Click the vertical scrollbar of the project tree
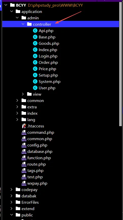This screenshot has height=220, width=123. pos(121,64)
